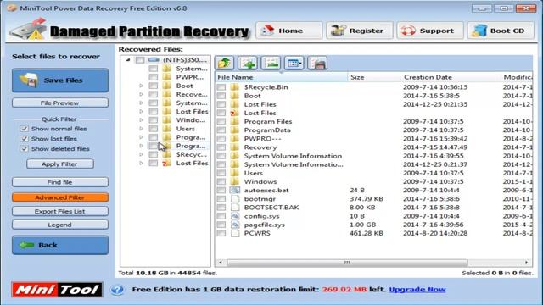
Task: Check the NTFS root checkbox in tree
Action: (x=140, y=60)
